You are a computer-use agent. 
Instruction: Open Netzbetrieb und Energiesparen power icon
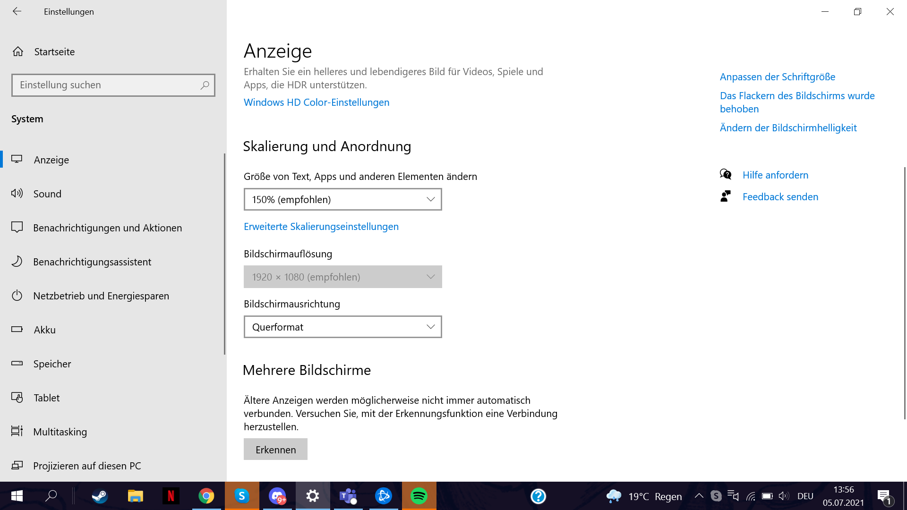tap(17, 296)
